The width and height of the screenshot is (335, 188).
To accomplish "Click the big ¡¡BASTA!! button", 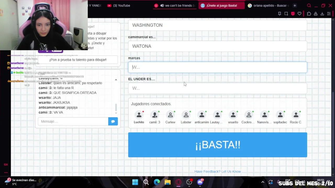I will pyautogui.click(x=217, y=145).
